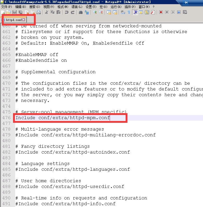Open the 搜索(S) menu

point(35,7)
